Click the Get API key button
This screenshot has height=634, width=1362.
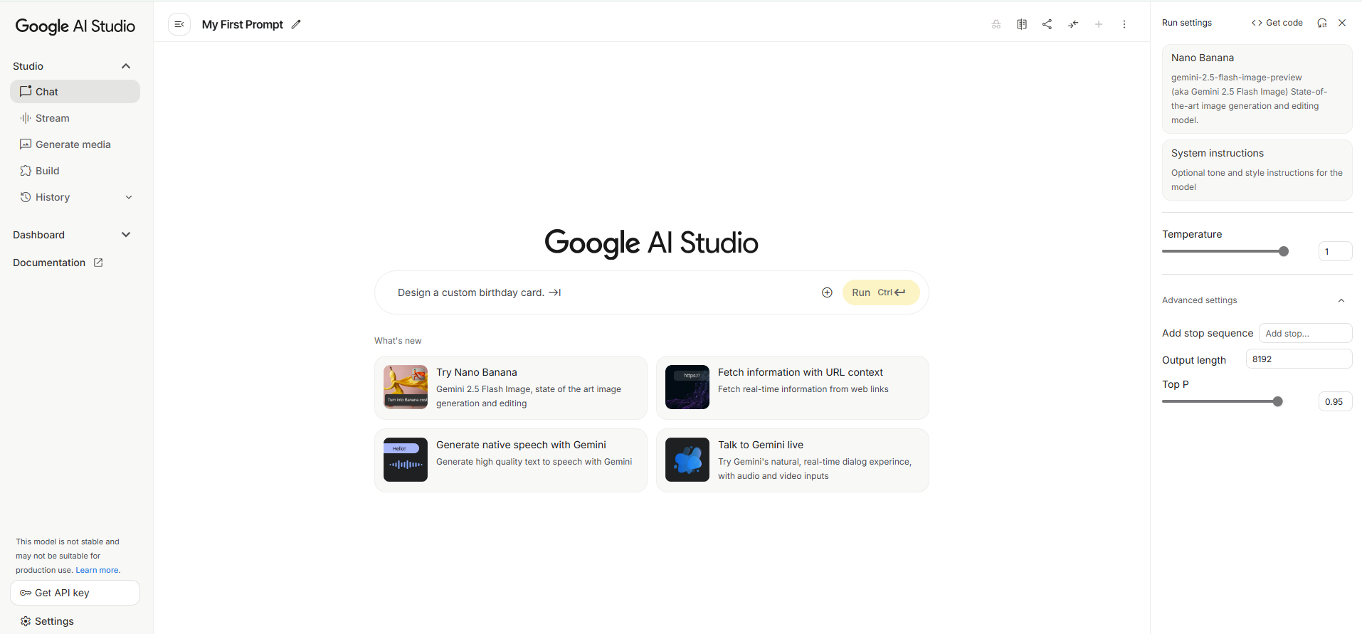(75, 593)
